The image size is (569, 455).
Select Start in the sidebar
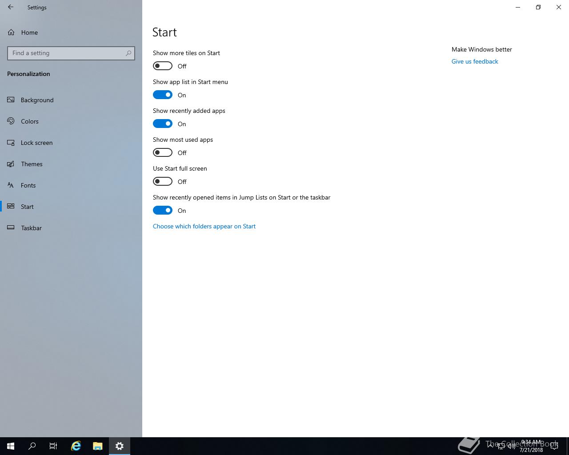[x=71, y=207]
